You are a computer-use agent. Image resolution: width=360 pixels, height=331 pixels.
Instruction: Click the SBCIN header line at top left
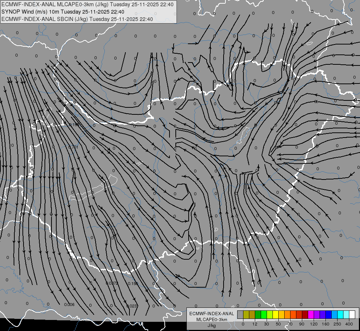coord(77,19)
